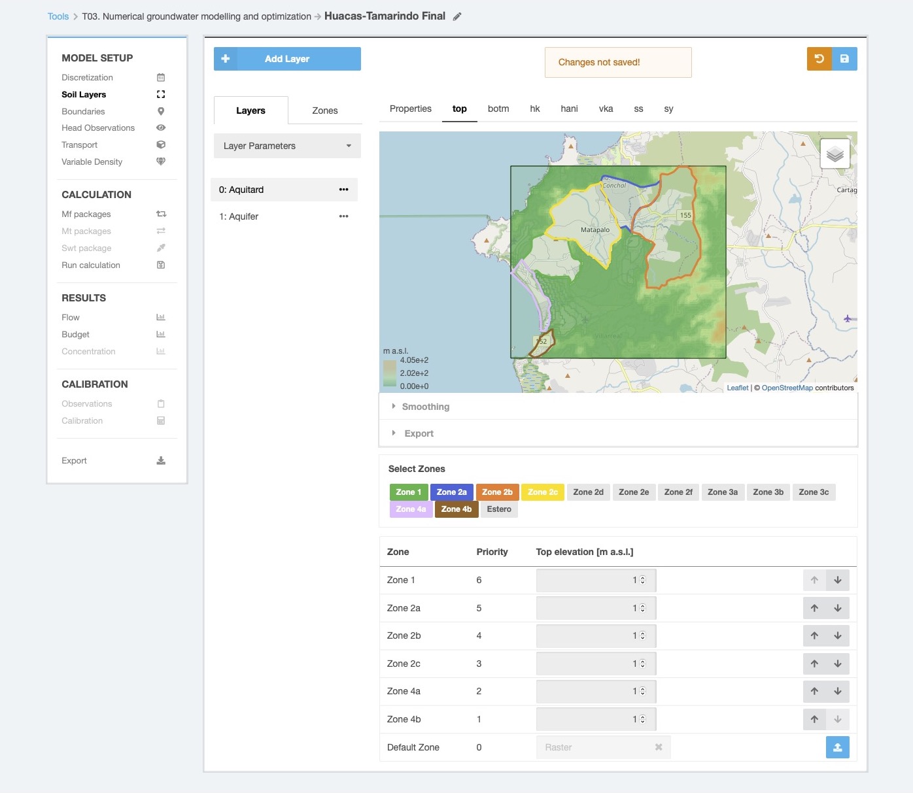Click the Zone 4a top elevation input

click(x=596, y=691)
